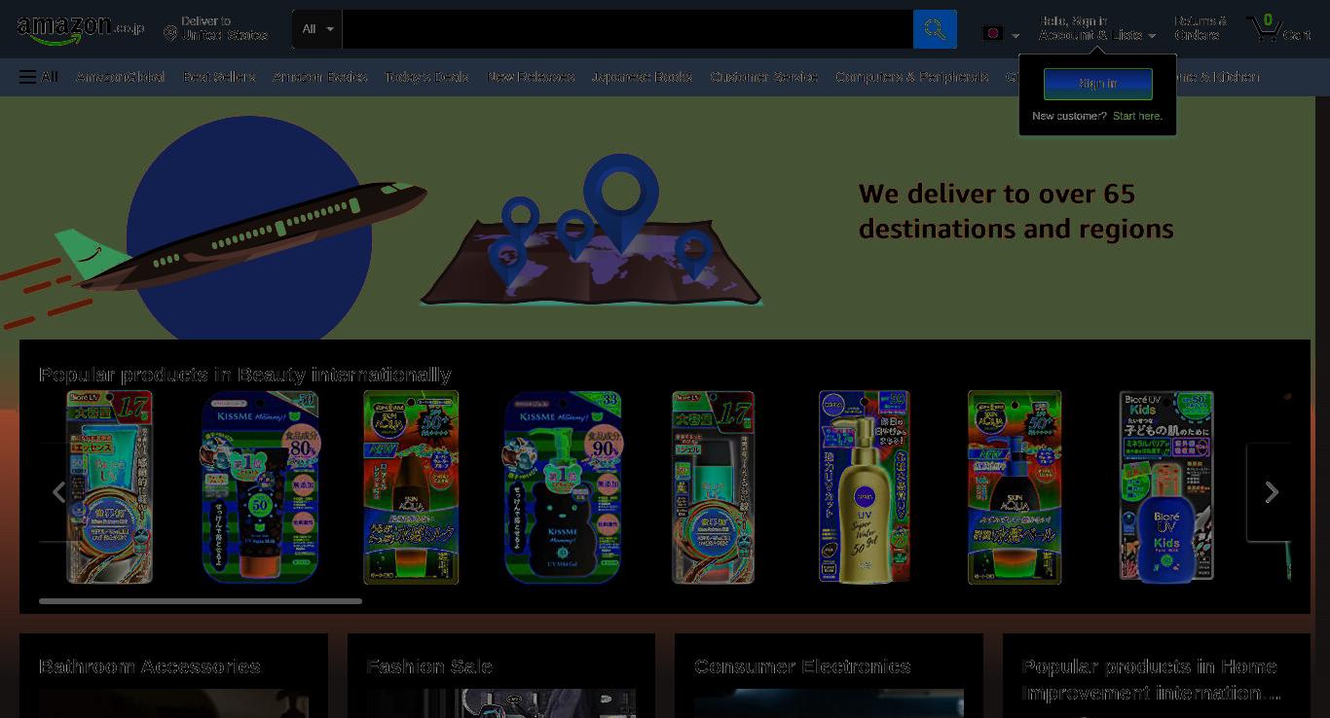Focus the main search input field
The height and width of the screenshot is (718, 1330).
coord(627,29)
